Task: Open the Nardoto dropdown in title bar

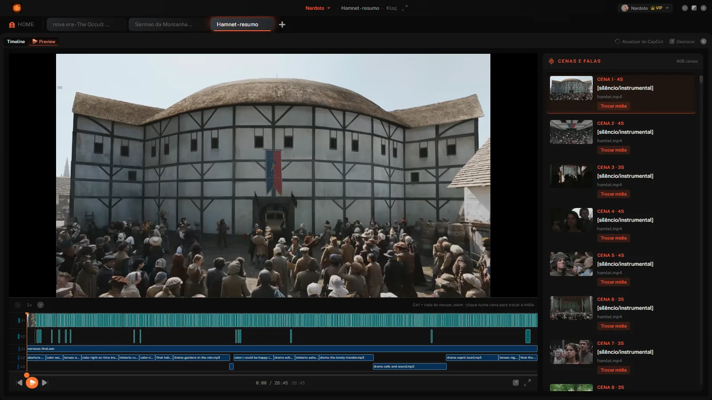Action: 318,8
